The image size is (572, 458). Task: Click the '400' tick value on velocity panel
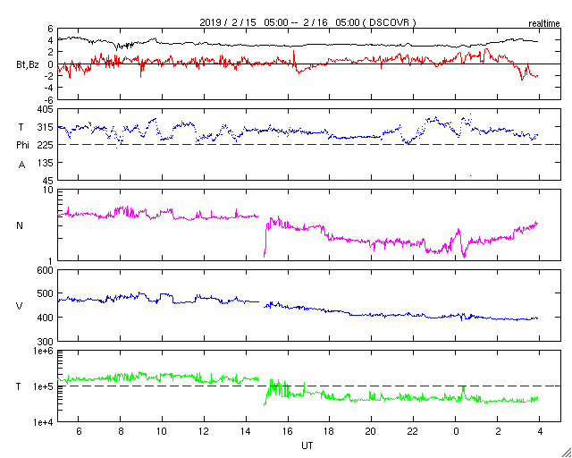coord(46,318)
